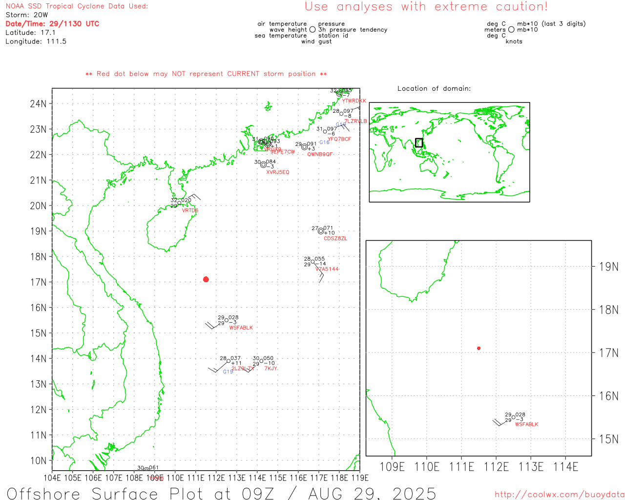
Task: Select the QWNB9QF station ID
Action: pos(320,154)
